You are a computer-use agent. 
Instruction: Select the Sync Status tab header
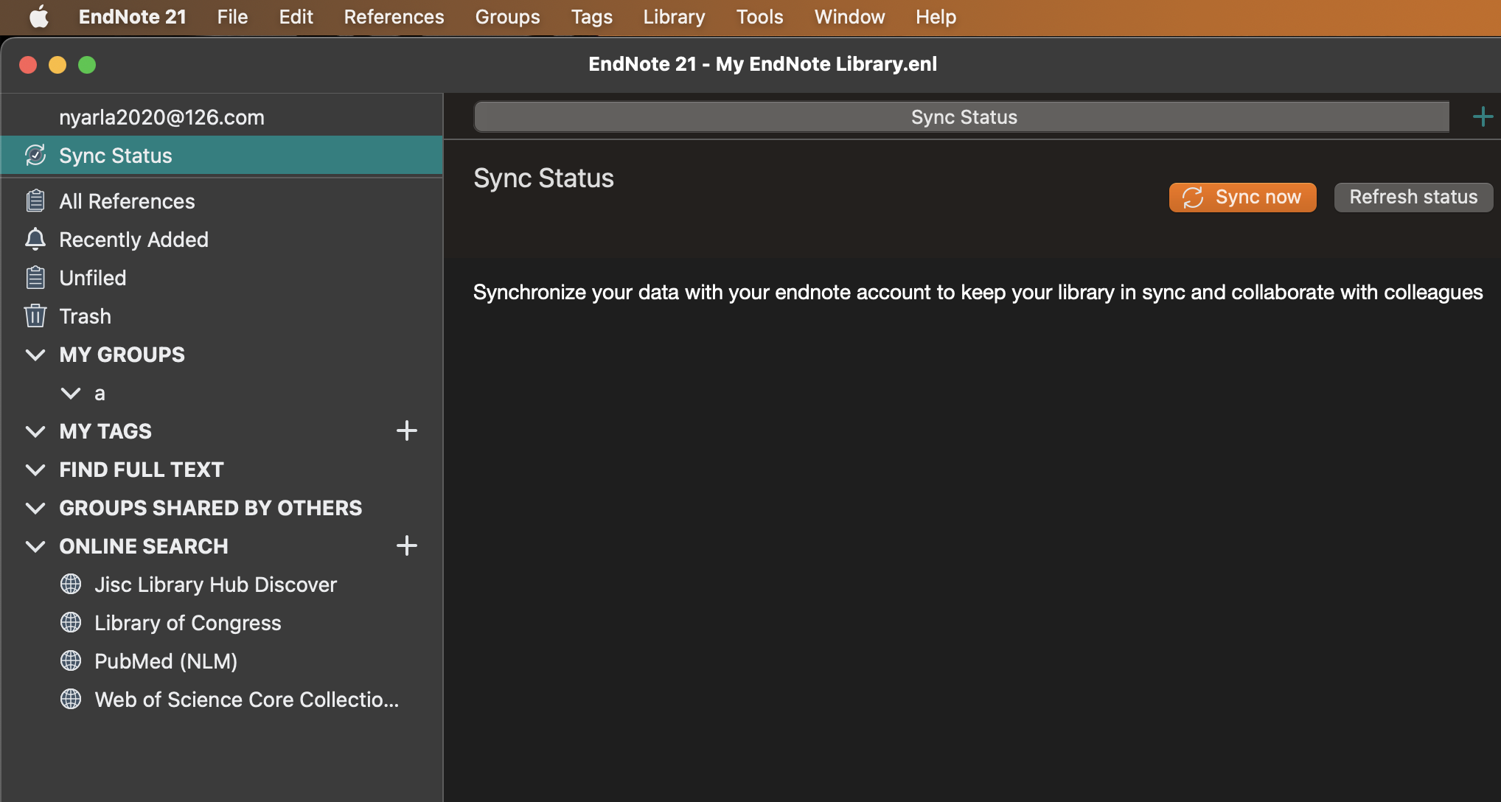[x=962, y=117]
